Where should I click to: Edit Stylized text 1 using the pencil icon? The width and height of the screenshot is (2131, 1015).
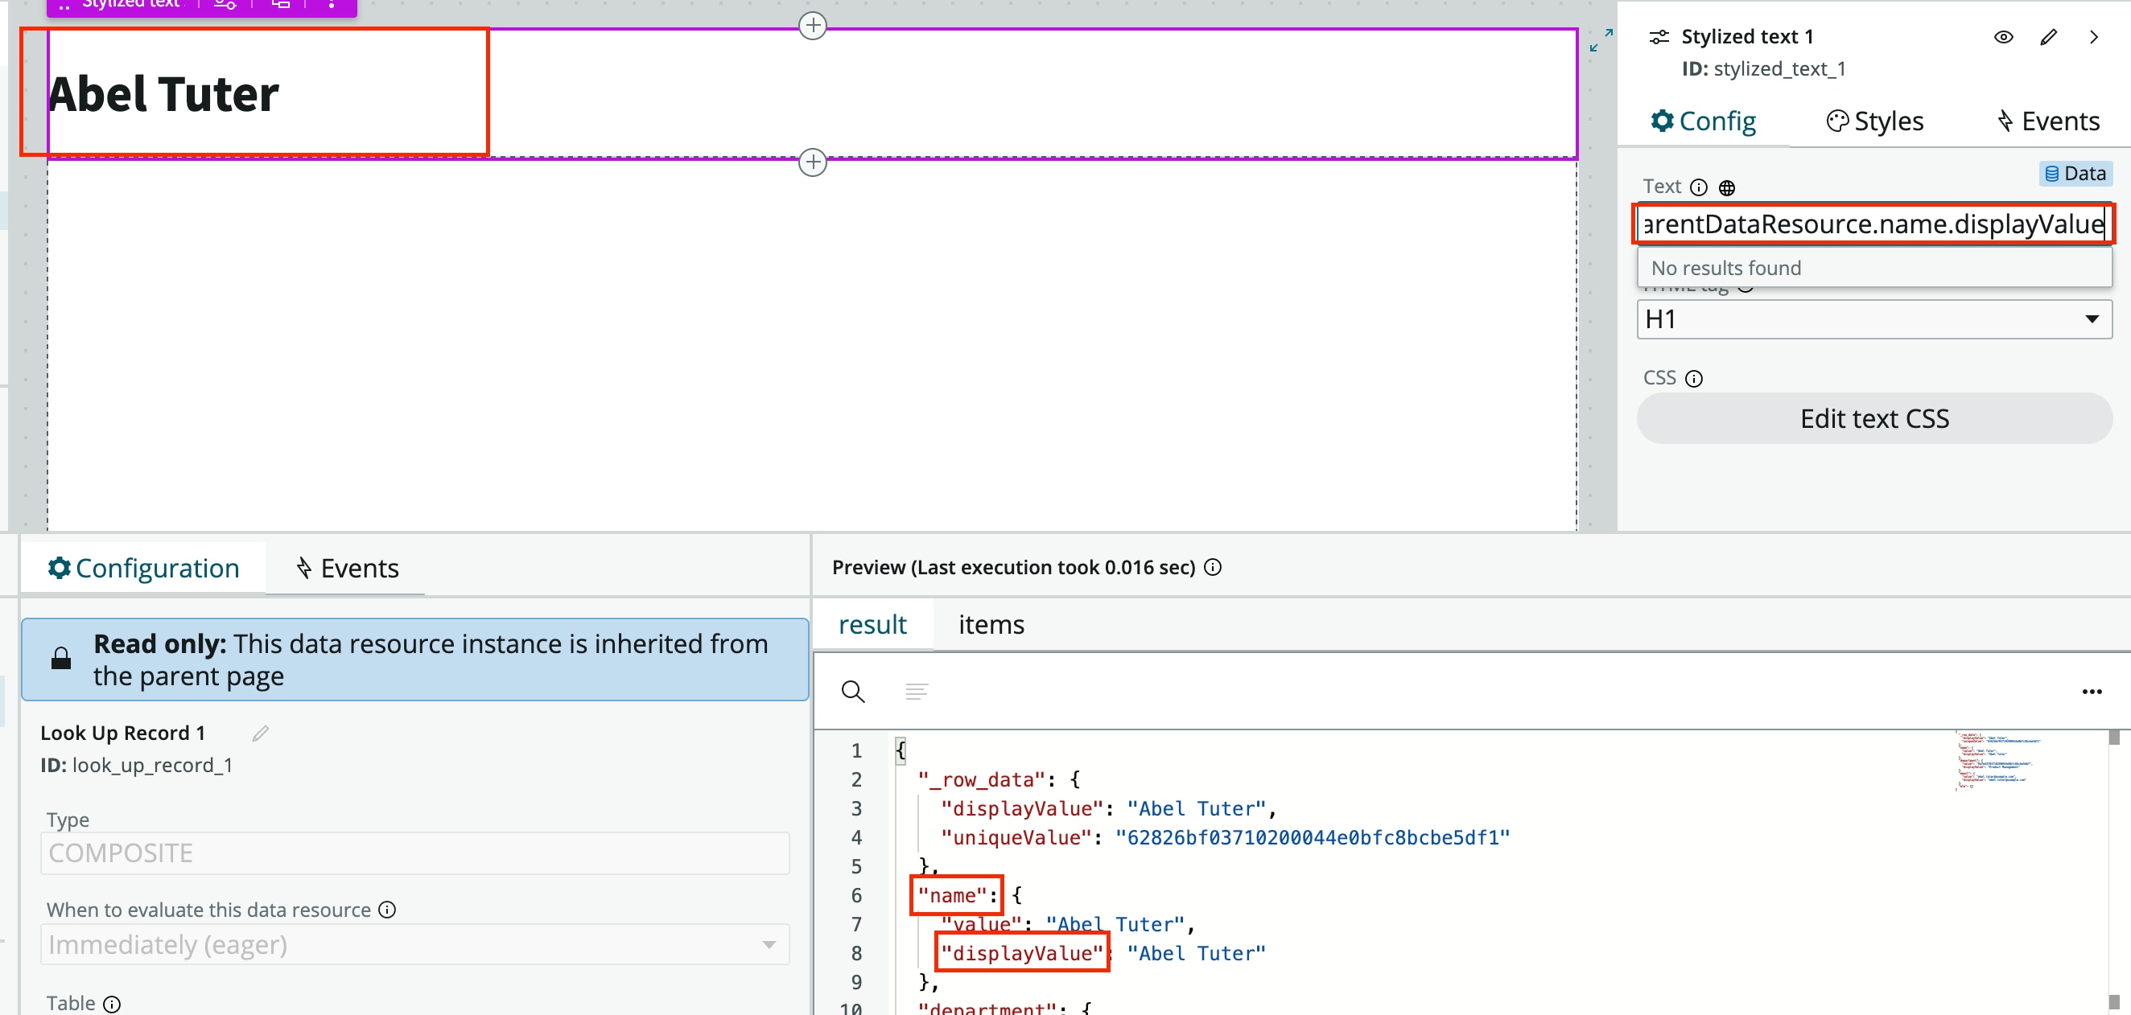pos(2048,36)
